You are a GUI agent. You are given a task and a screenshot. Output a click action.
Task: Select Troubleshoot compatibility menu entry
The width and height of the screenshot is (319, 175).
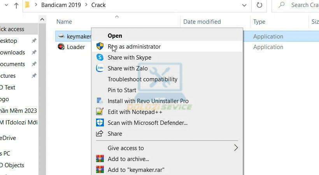click(x=142, y=79)
